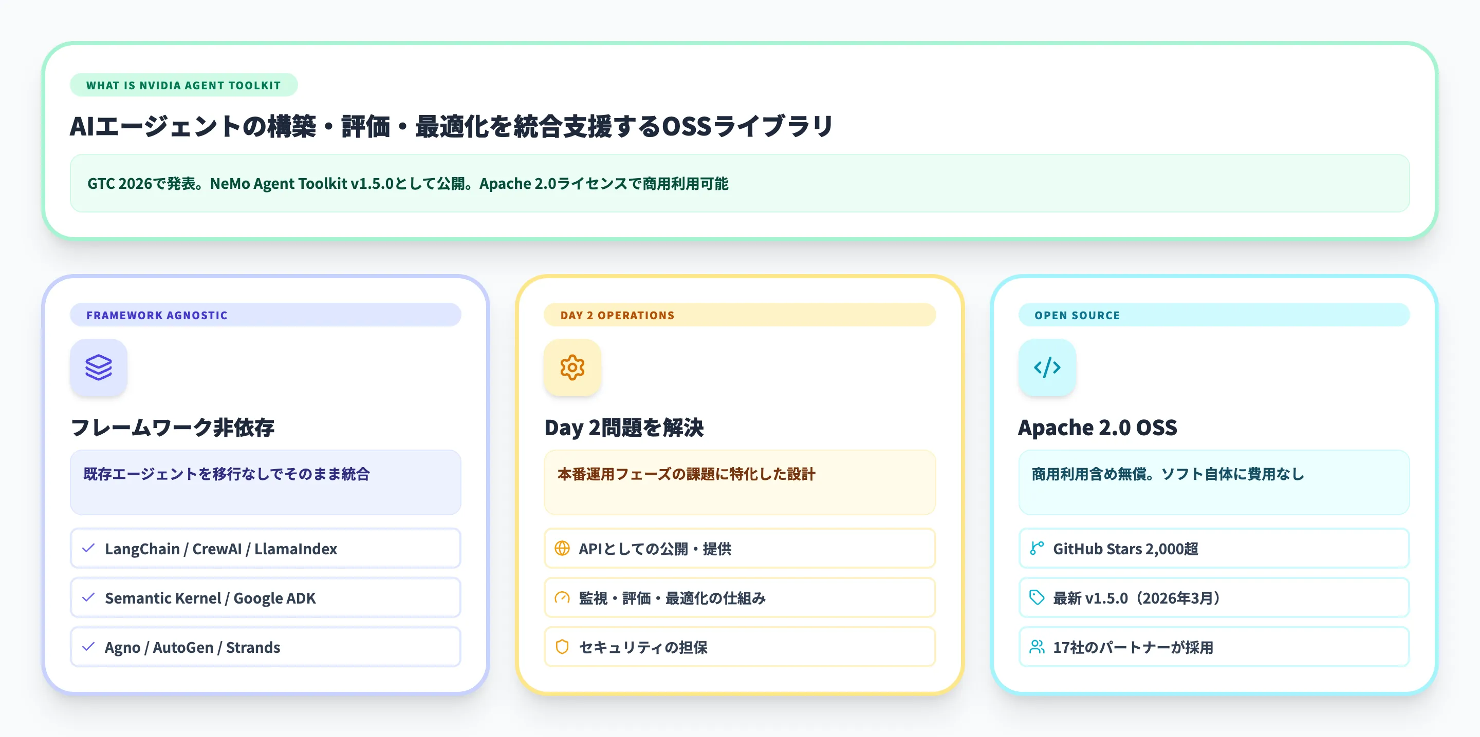
Task: Open the Apache 2.0 OSS card heading
Action: point(1097,428)
